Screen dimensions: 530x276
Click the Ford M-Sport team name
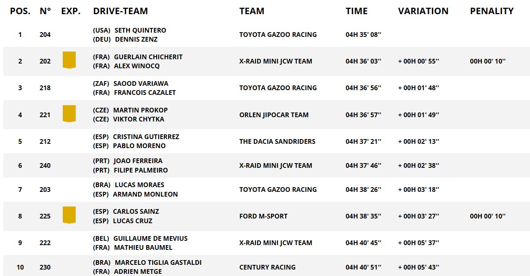point(263,216)
